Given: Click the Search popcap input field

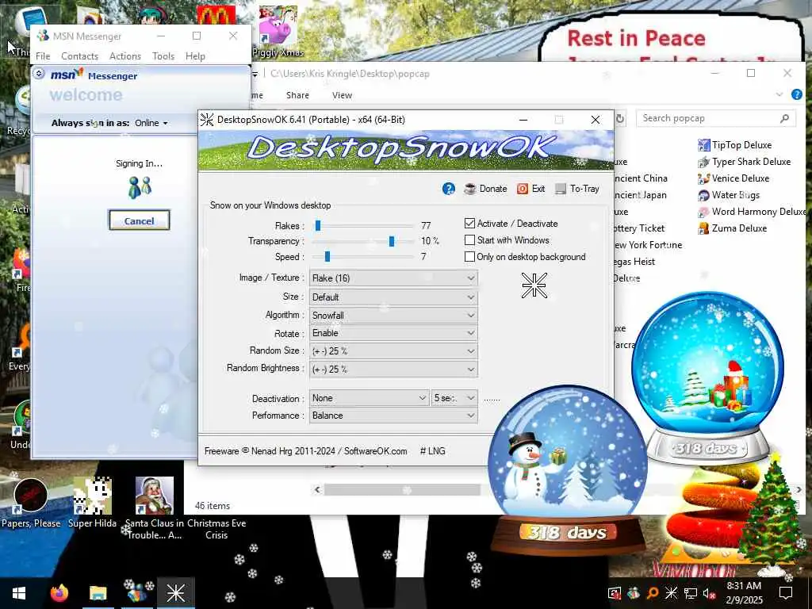Looking at the screenshot, I should [716, 119].
